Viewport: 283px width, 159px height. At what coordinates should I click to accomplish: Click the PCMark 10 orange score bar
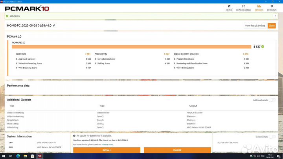(131, 47)
